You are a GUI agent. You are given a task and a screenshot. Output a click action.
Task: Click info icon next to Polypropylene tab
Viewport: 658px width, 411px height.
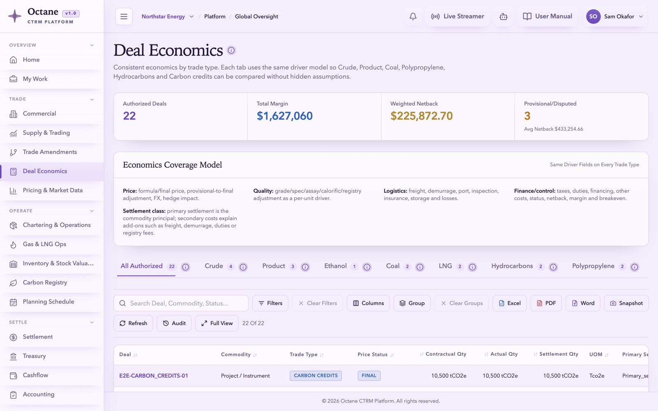[x=635, y=267]
